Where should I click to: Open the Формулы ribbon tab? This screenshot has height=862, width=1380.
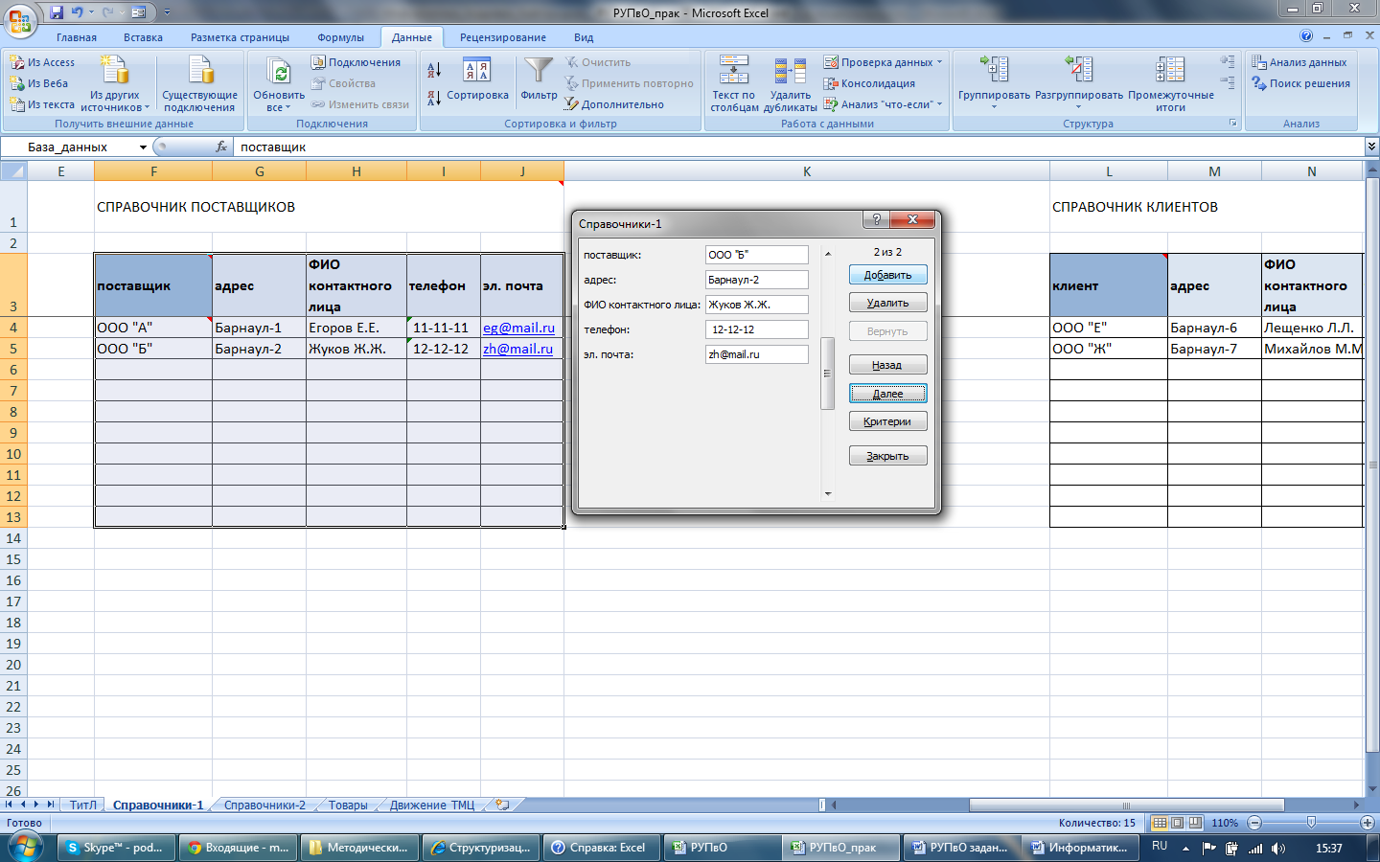(x=340, y=37)
